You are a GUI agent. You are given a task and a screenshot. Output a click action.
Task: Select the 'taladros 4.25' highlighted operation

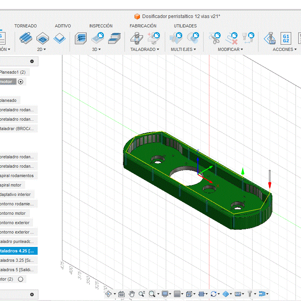click(x=19, y=251)
